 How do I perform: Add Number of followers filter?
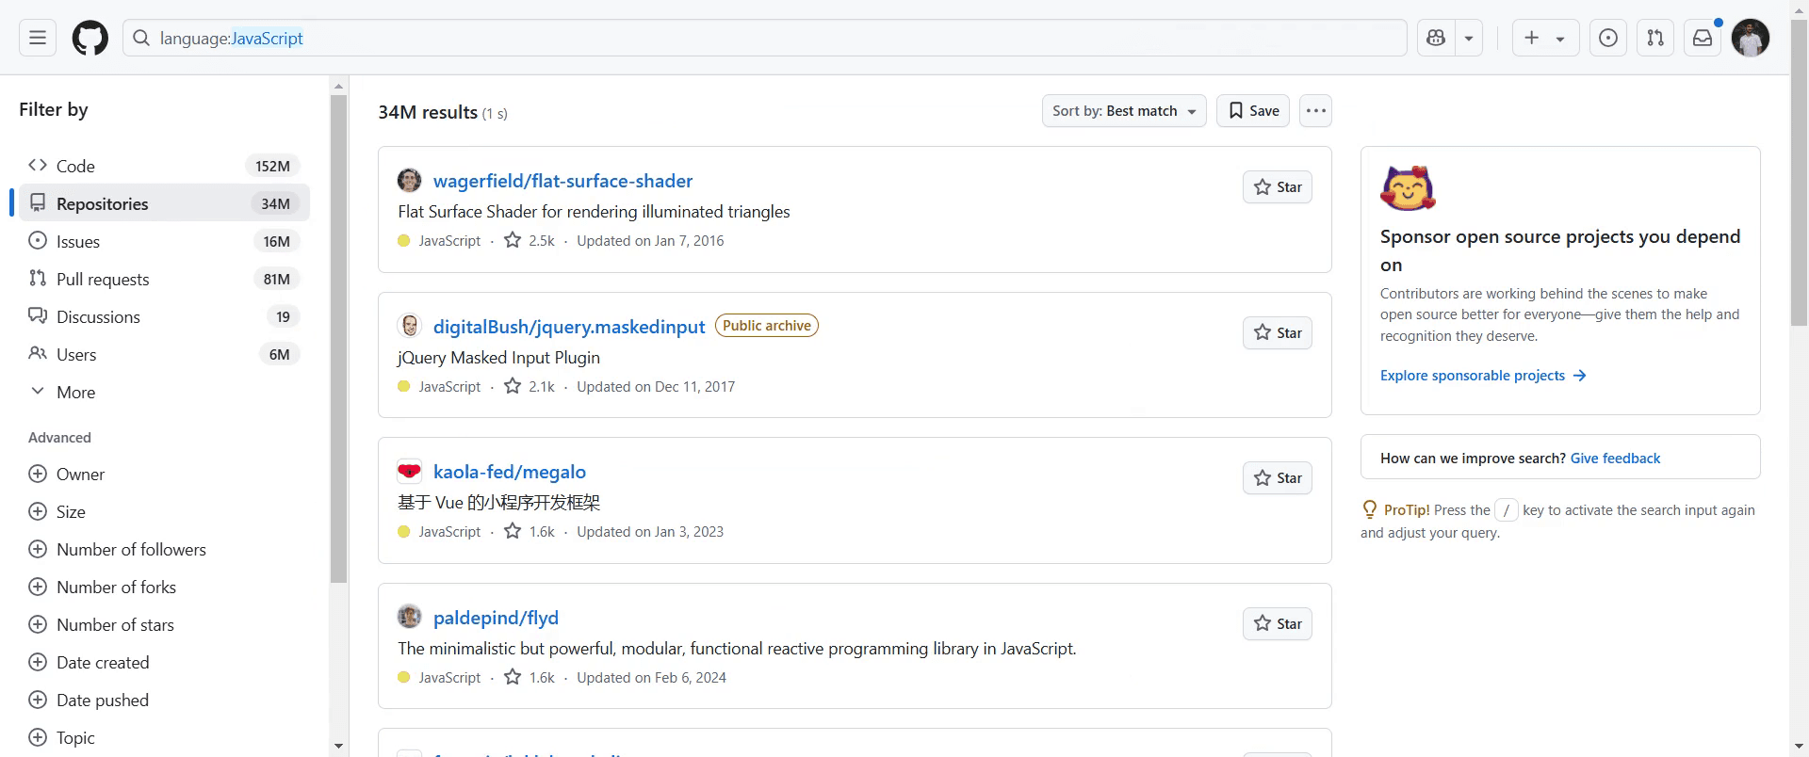pos(164,549)
